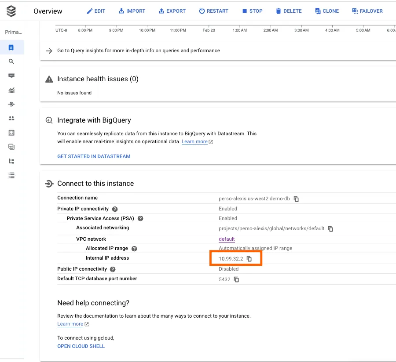Trigger FAILOVER from the toolbar
Image resolution: width=396 pixels, height=362 pixels.
click(x=367, y=11)
